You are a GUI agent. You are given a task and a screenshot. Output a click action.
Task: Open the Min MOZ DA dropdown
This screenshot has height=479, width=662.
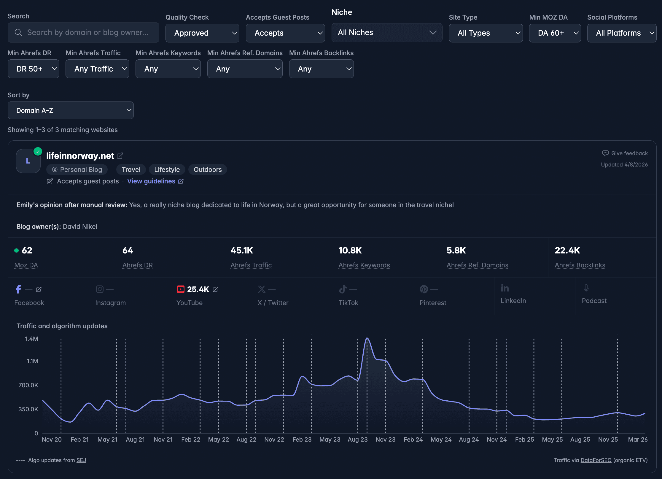coord(555,33)
